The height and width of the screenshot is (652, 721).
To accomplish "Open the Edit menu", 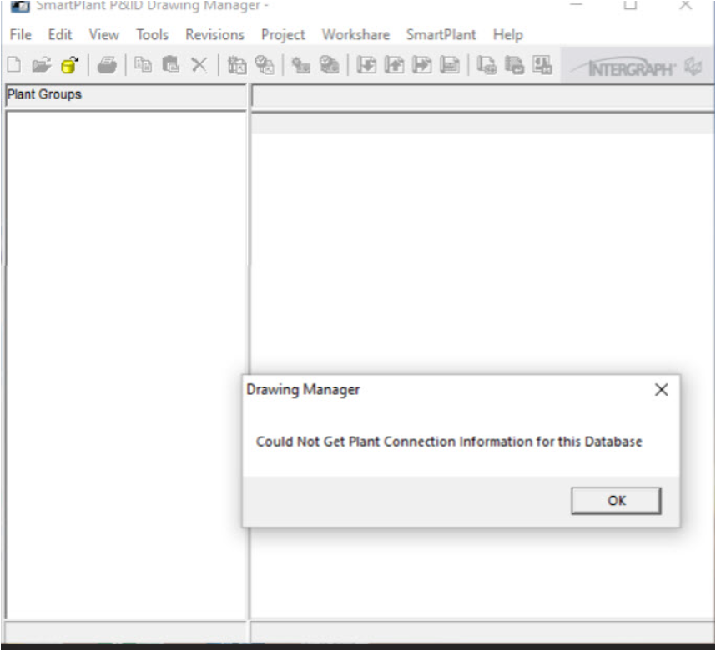I will (x=60, y=34).
